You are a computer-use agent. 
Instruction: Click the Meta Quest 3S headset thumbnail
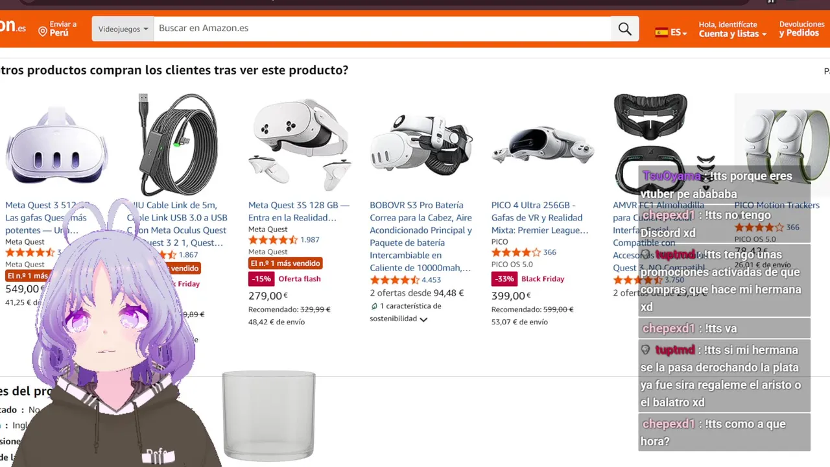coord(299,145)
